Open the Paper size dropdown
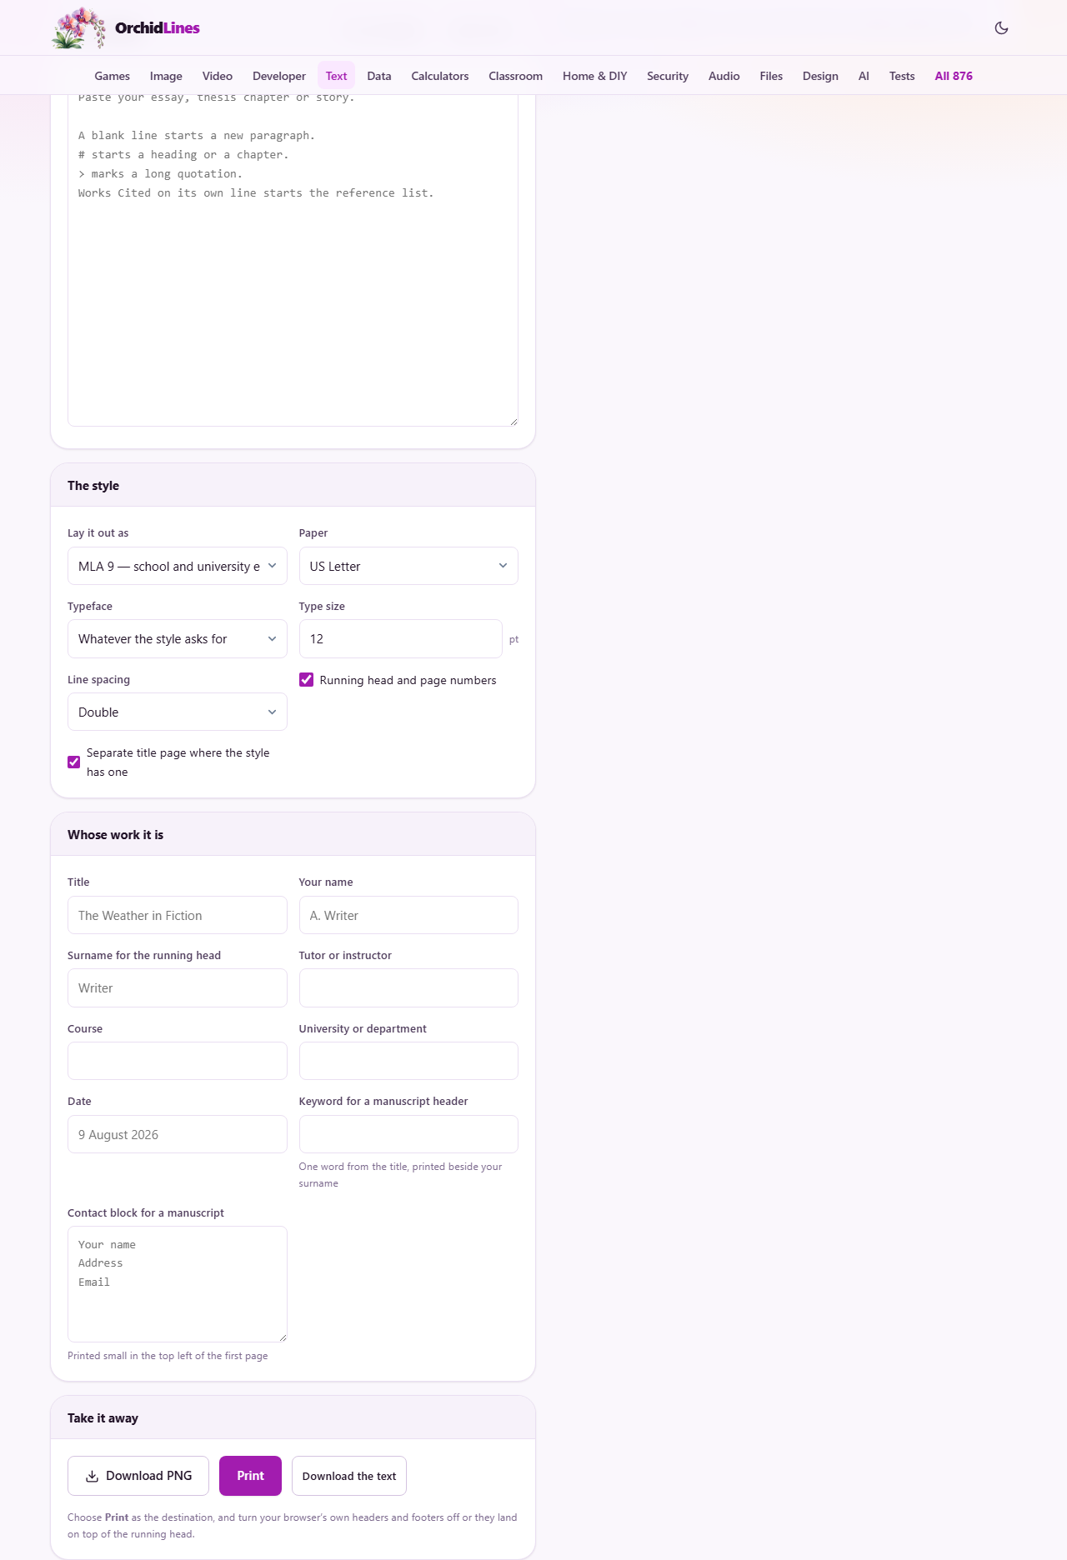Screen dimensions: 1067x1560 click(x=408, y=566)
